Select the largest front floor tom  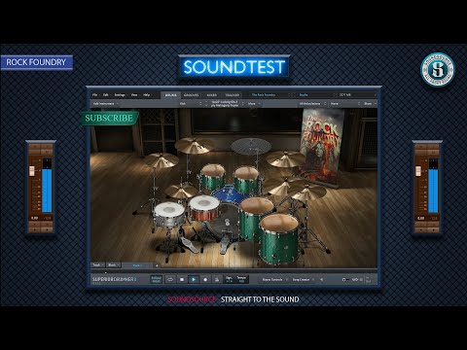click(279, 238)
